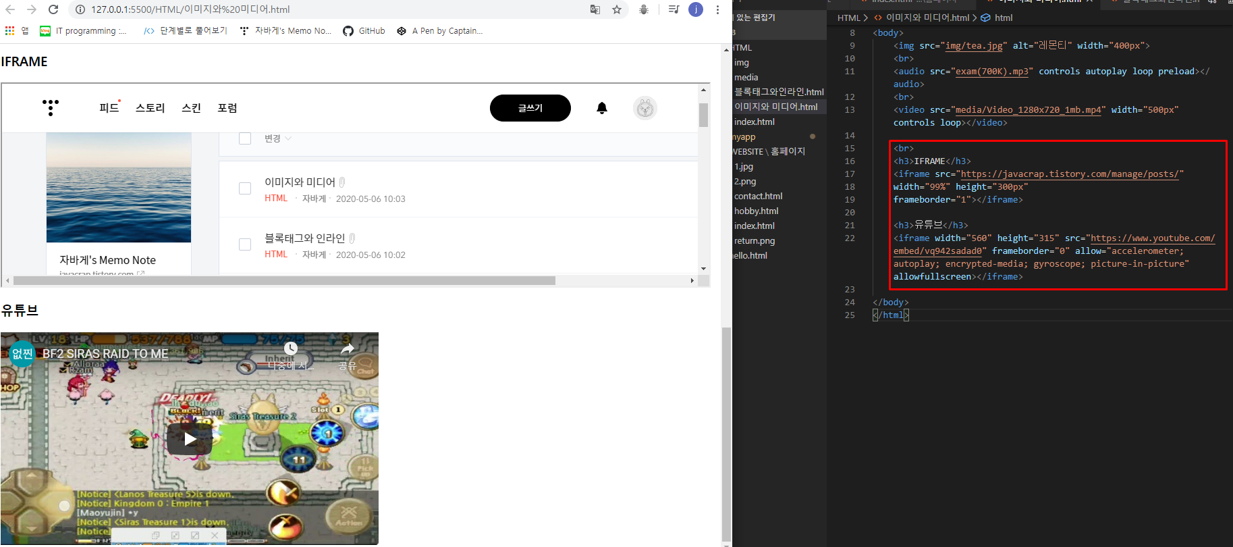Open the media control icon
This screenshot has height=547, width=1233.
coord(674,9)
